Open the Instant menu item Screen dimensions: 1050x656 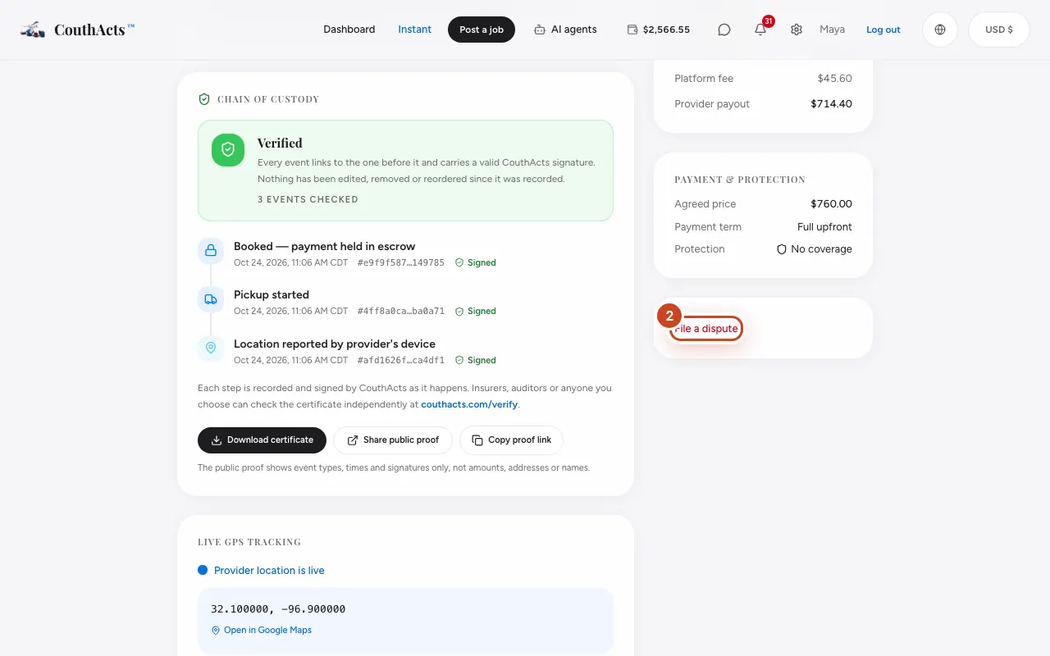point(415,30)
